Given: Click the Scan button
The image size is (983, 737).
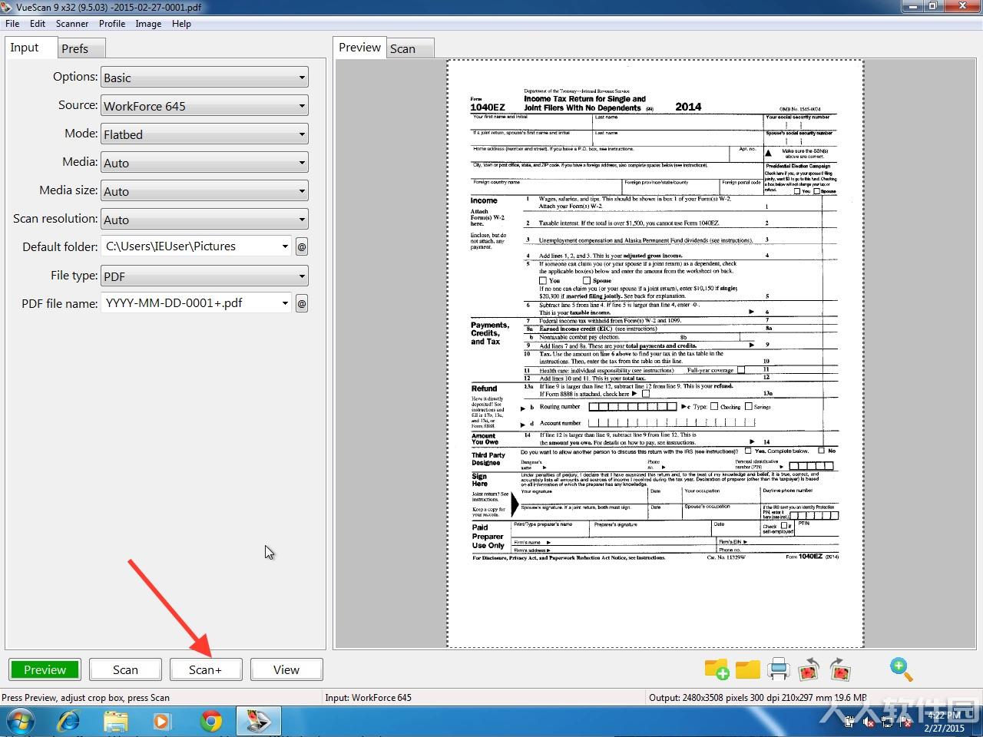Looking at the screenshot, I should (x=126, y=669).
